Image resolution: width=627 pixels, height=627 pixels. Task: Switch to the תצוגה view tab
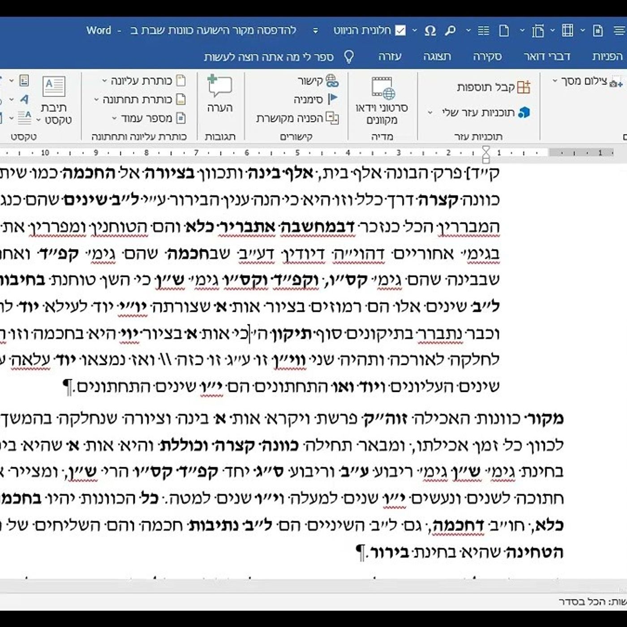(x=437, y=56)
